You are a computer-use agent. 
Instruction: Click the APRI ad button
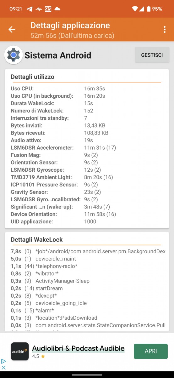tap(151, 351)
